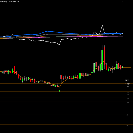The image size is (133, 133).
Task: Click the 'in 2 Days' label
Action: [128, 87]
